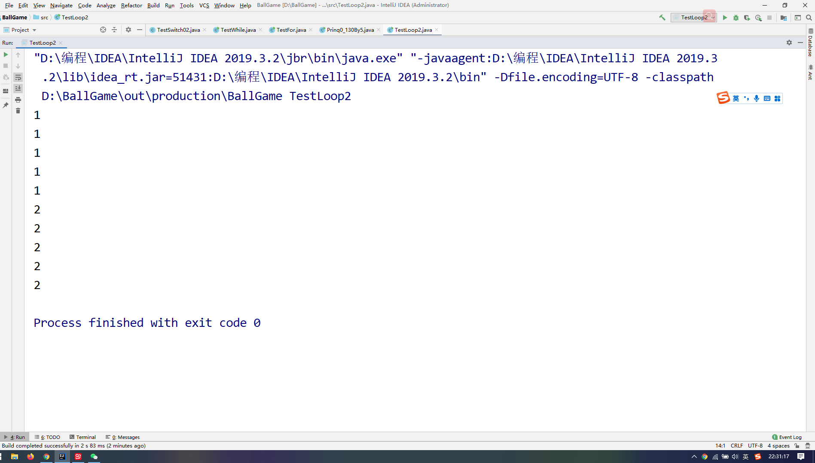Click the BallGame breadcrumb

click(15, 17)
